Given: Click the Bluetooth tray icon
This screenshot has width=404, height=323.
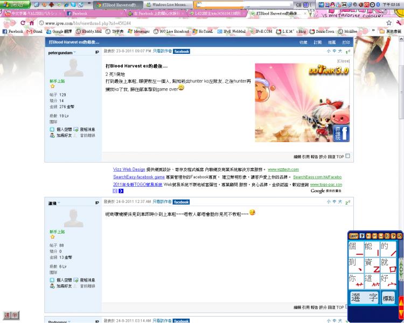Looking at the screenshot, I should pos(378,5).
